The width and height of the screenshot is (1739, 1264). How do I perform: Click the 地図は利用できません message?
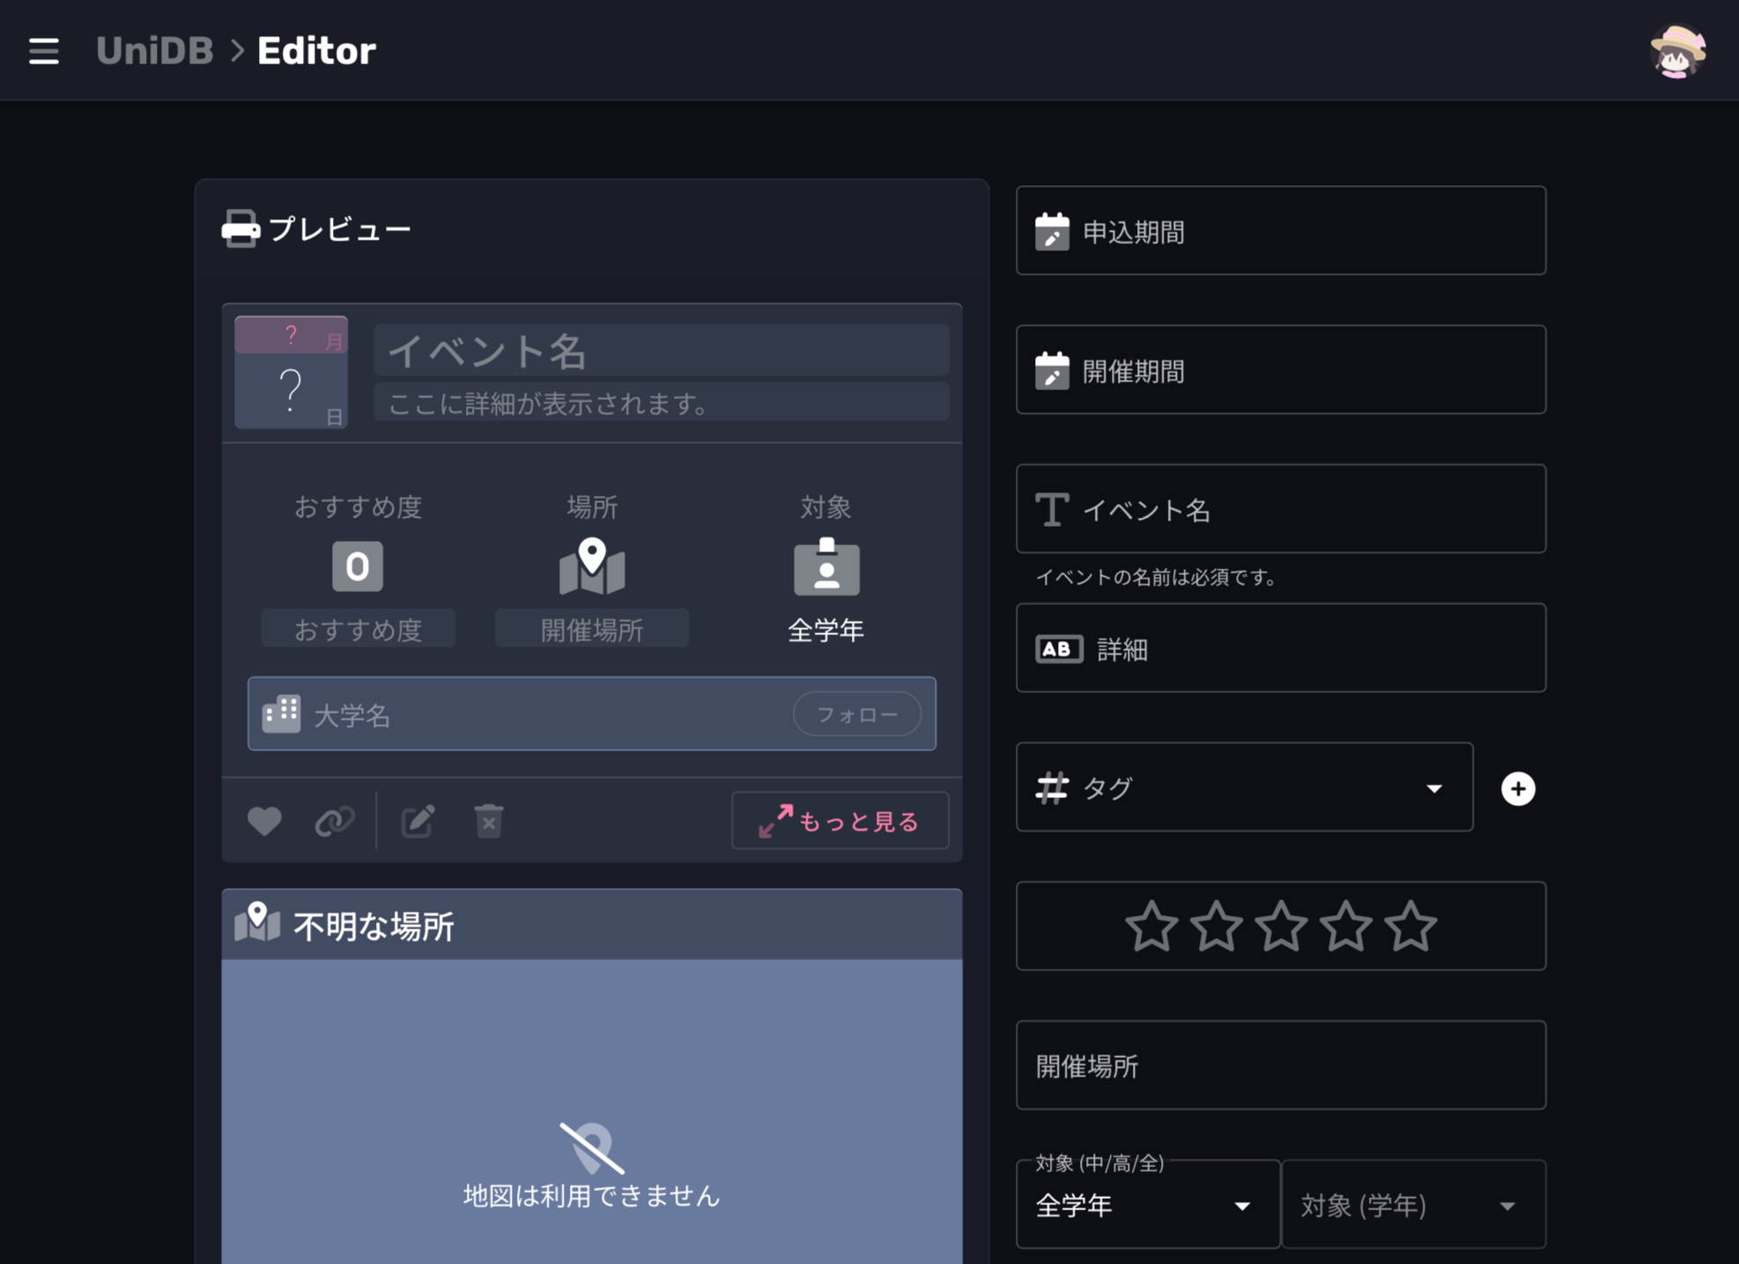[x=592, y=1196]
